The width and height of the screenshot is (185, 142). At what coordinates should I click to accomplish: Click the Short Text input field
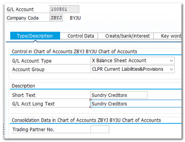pos(119,95)
